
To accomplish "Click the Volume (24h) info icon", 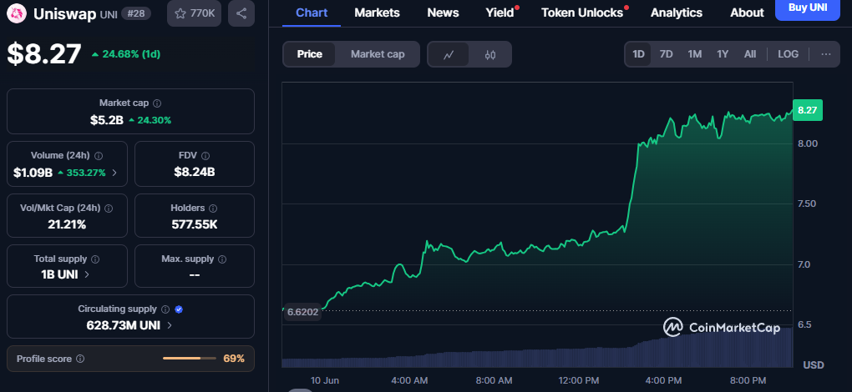I will tap(99, 156).
